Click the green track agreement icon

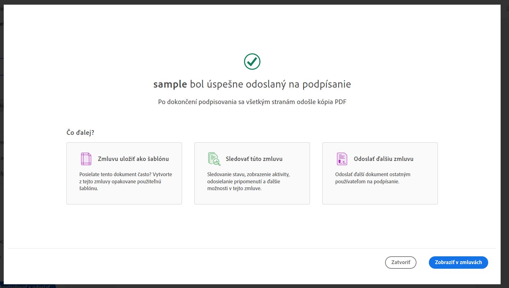pyautogui.click(x=214, y=159)
